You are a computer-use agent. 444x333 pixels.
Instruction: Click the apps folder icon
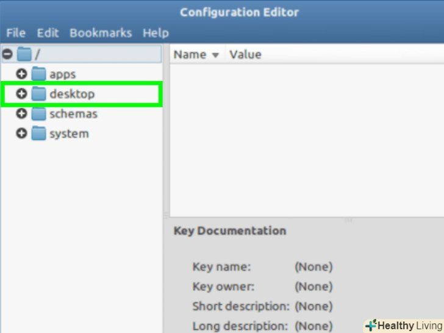tap(39, 74)
